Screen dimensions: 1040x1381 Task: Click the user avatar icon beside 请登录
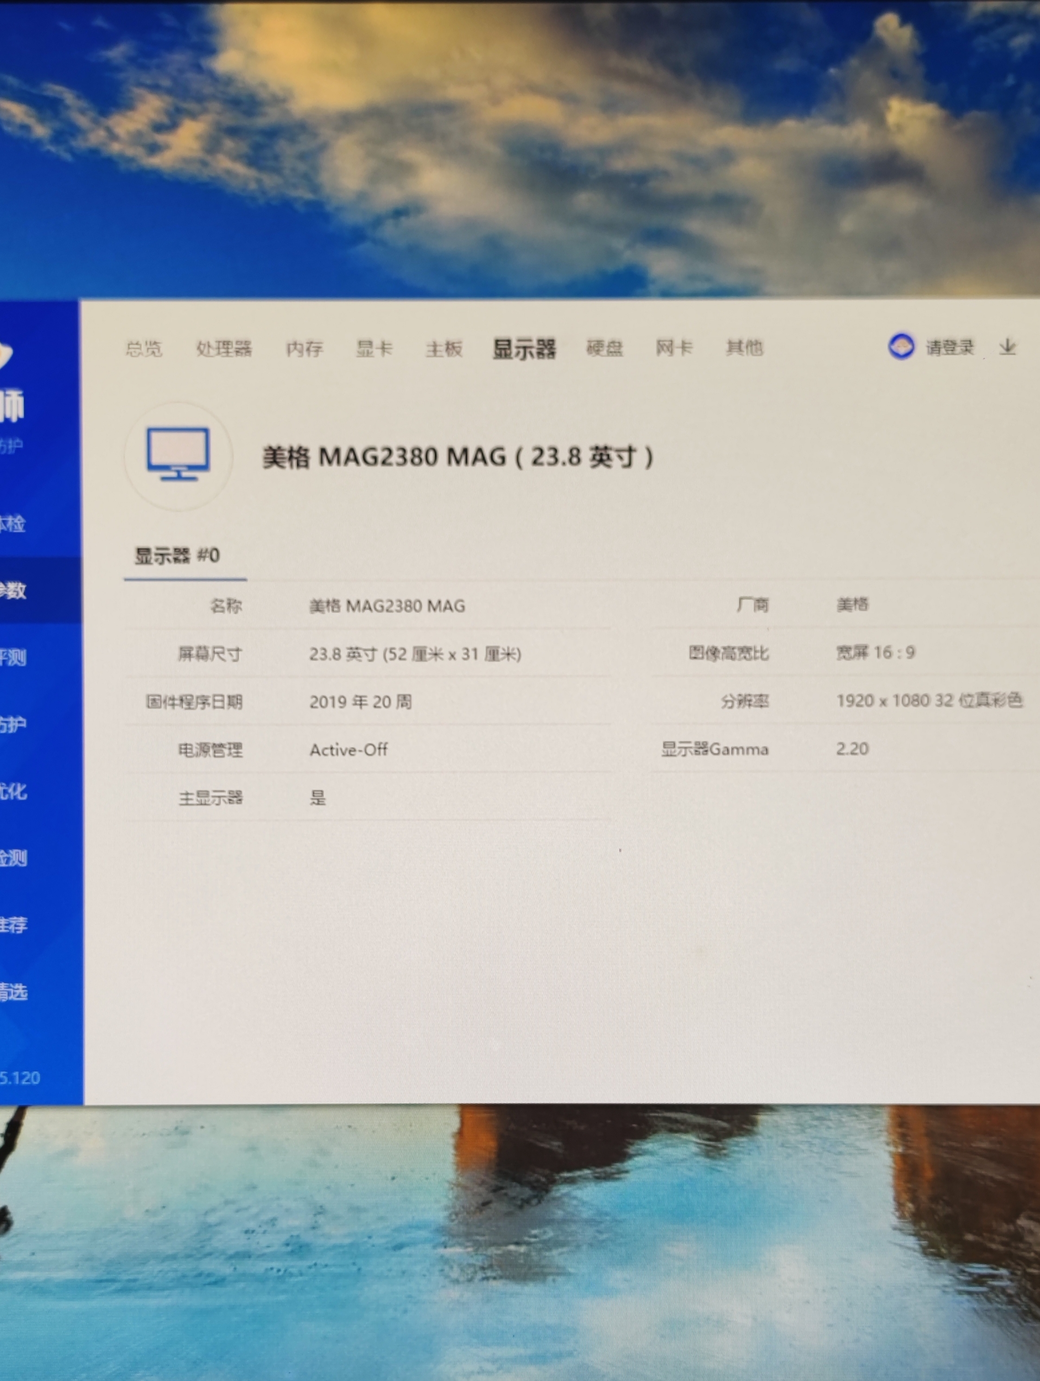901,347
